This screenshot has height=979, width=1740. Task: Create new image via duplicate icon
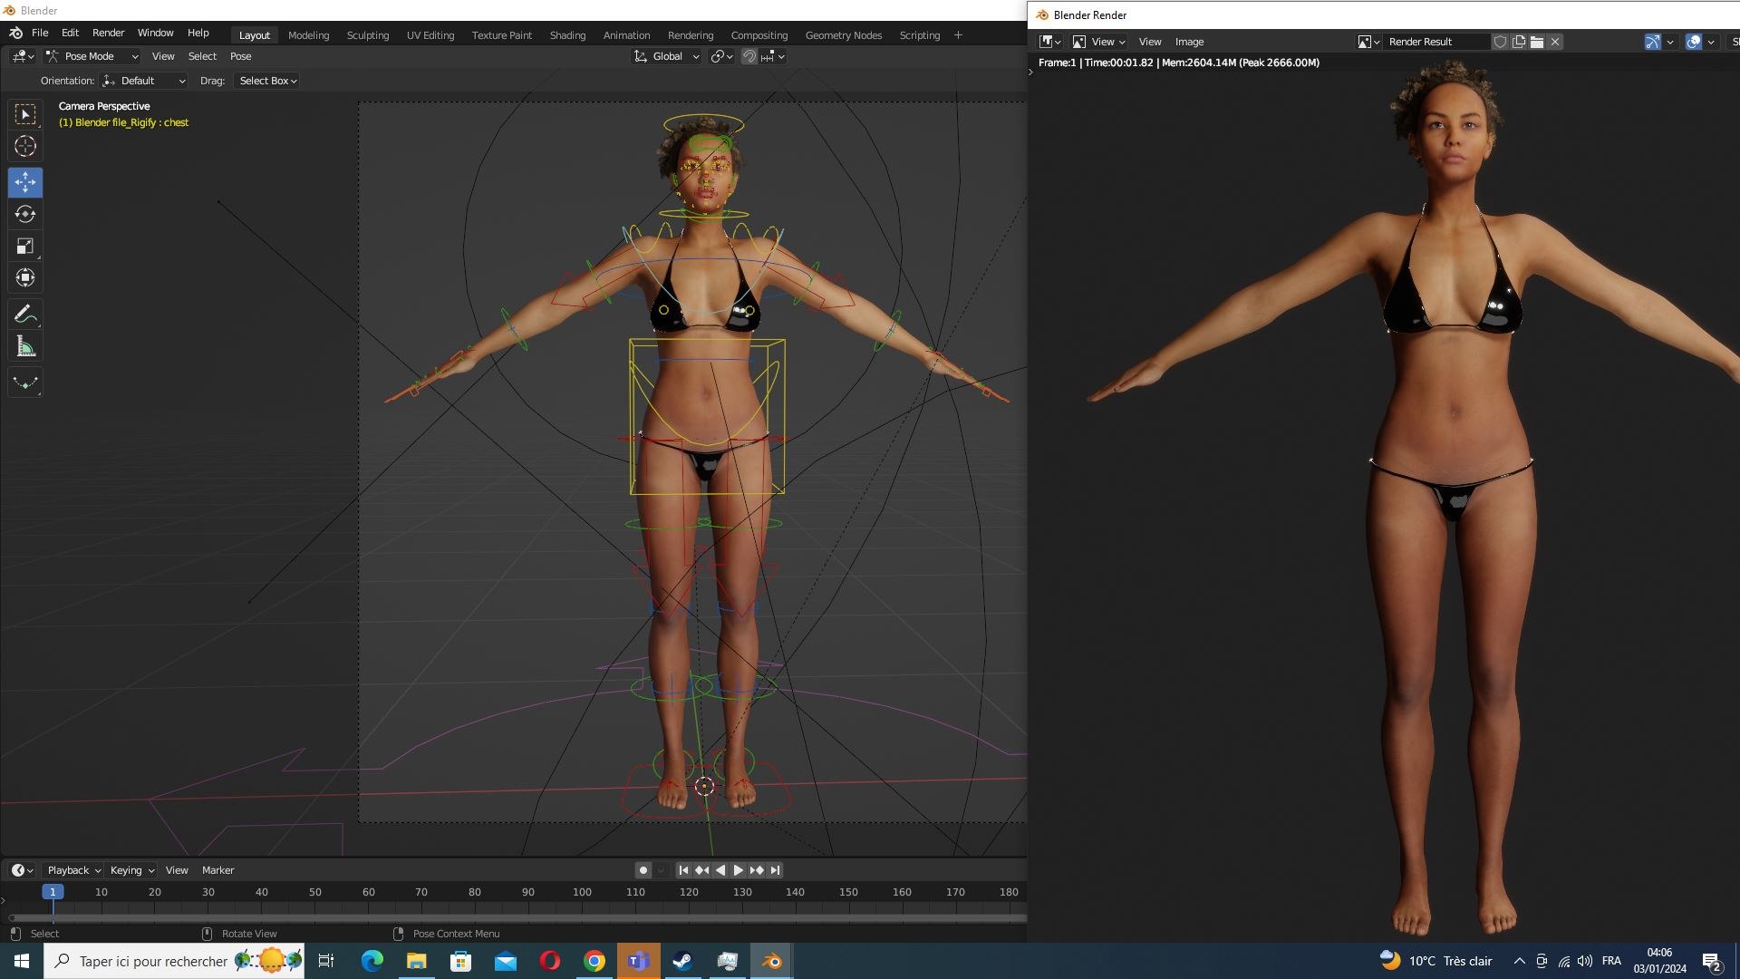click(x=1519, y=42)
